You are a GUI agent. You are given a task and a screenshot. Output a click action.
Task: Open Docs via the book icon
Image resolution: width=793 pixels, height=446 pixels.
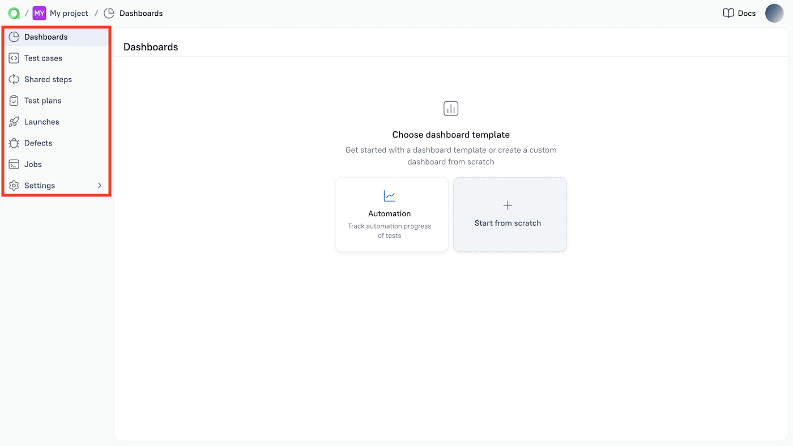[x=728, y=13]
